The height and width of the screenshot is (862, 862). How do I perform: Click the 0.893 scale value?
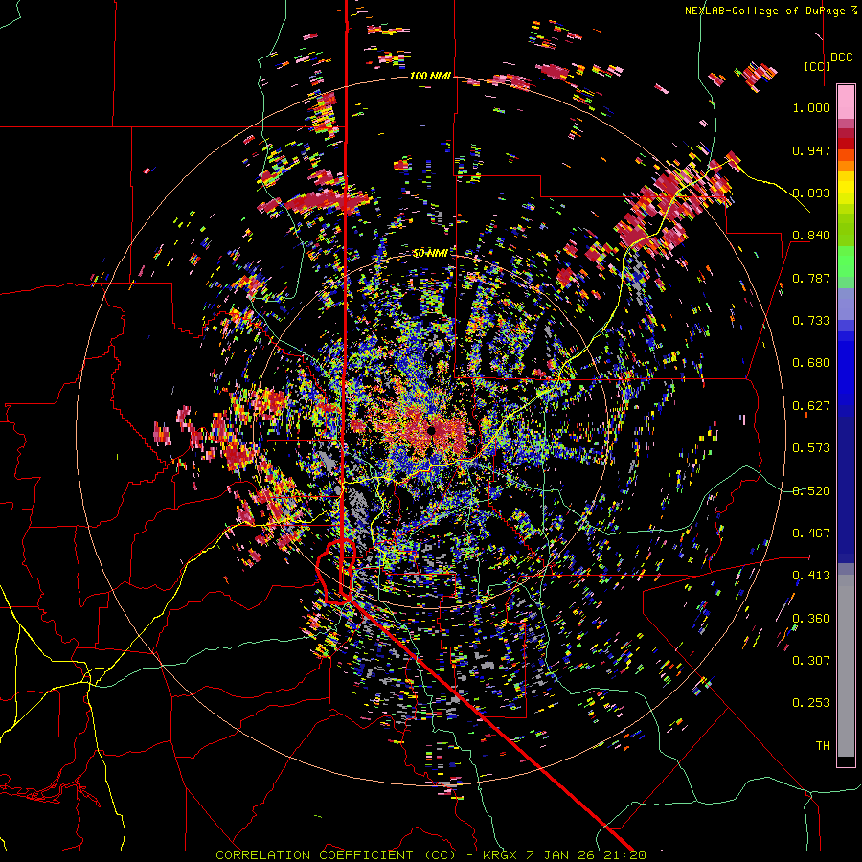pyautogui.click(x=811, y=193)
